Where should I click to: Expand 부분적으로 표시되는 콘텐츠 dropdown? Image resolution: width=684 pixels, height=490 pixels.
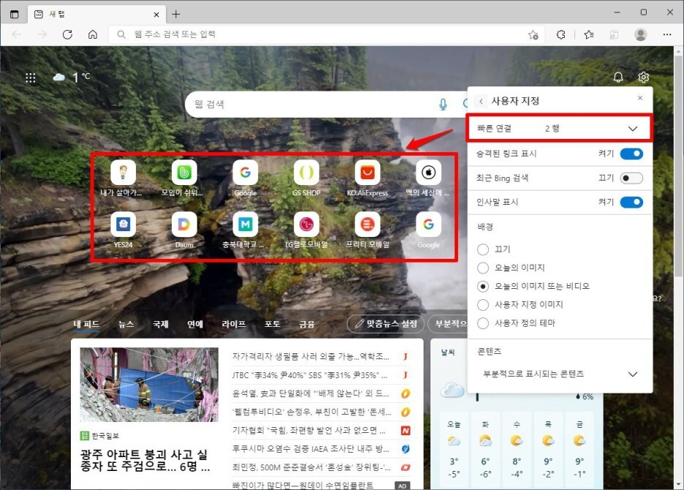click(560, 374)
